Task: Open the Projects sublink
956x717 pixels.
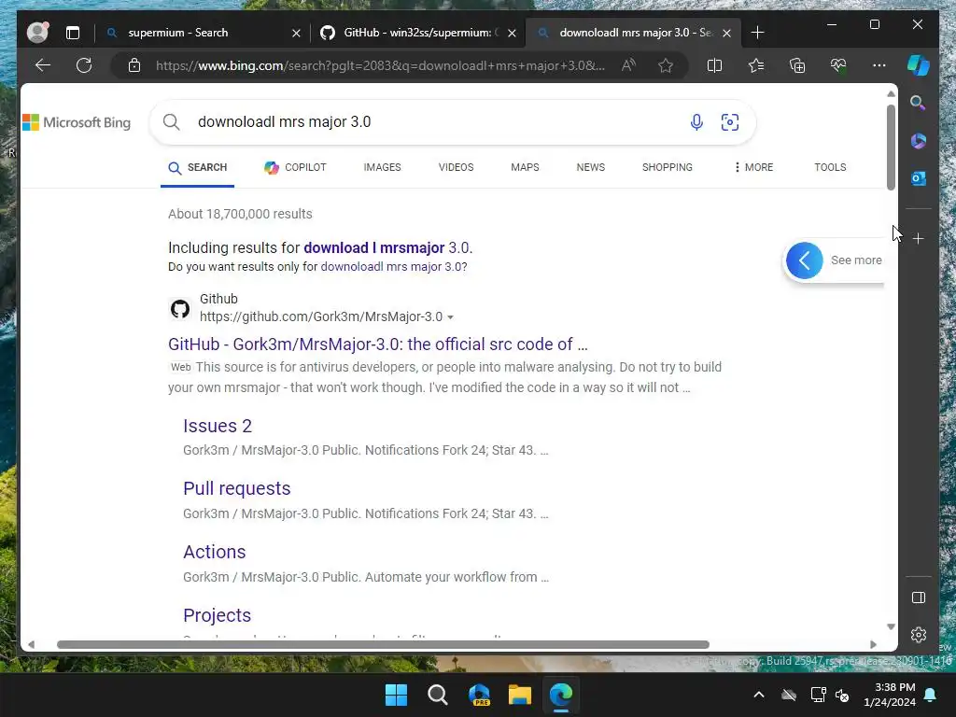Action: point(217,615)
